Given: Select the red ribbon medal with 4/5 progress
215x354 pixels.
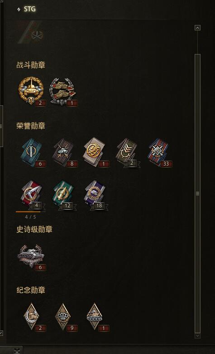Looking at the screenshot, I should tap(33, 194).
